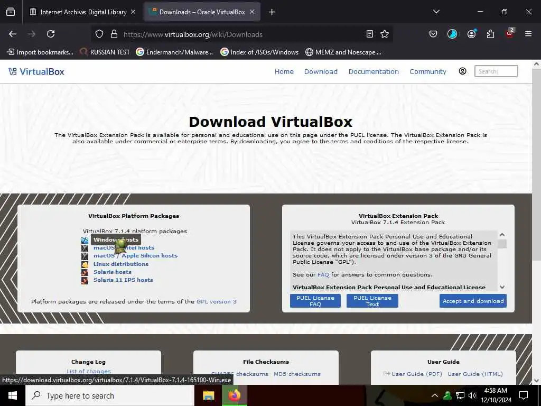Image resolution: width=541 pixels, height=406 pixels.
Task: Open a new tab with plus button
Action: (272, 12)
